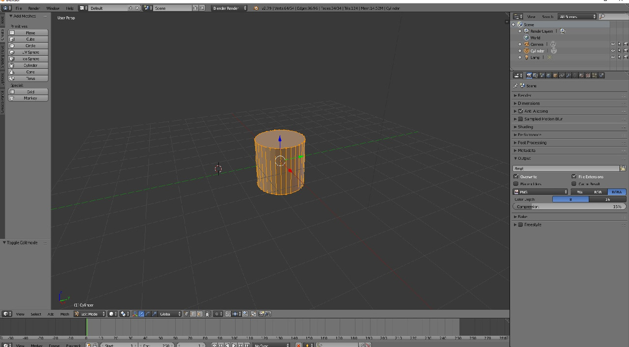Toggle Lamp visibility eye in outliner
Image resolution: width=629 pixels, height=347 pixels.
[613, 57]
